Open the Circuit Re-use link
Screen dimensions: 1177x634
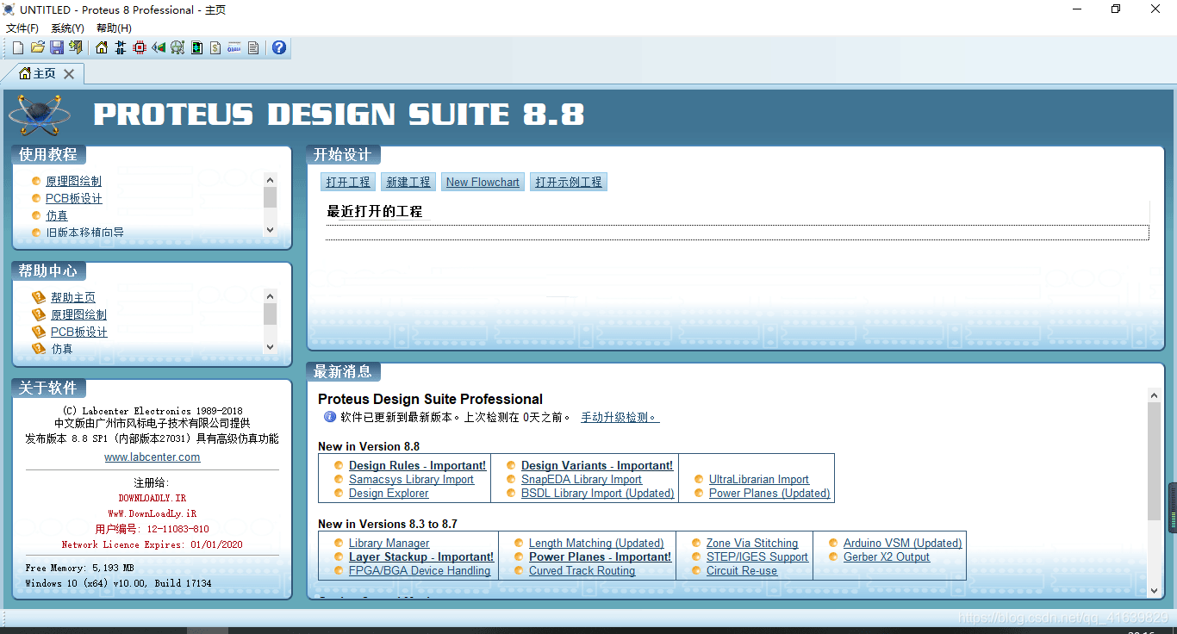tap(742, 571)
